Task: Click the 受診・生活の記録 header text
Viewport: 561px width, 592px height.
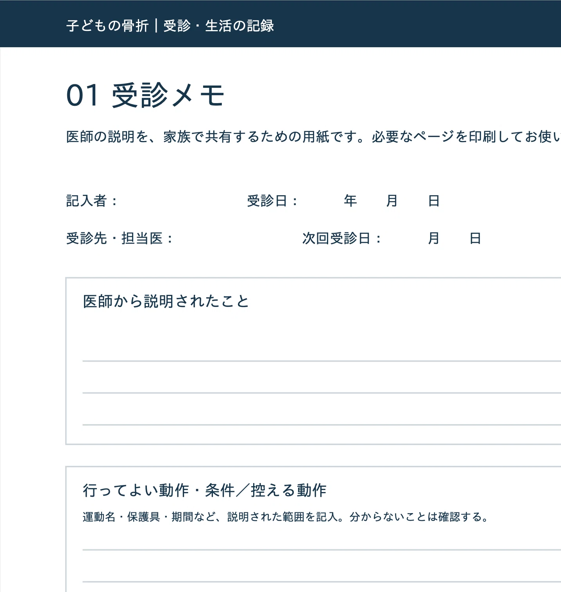Action: [219, 26]
